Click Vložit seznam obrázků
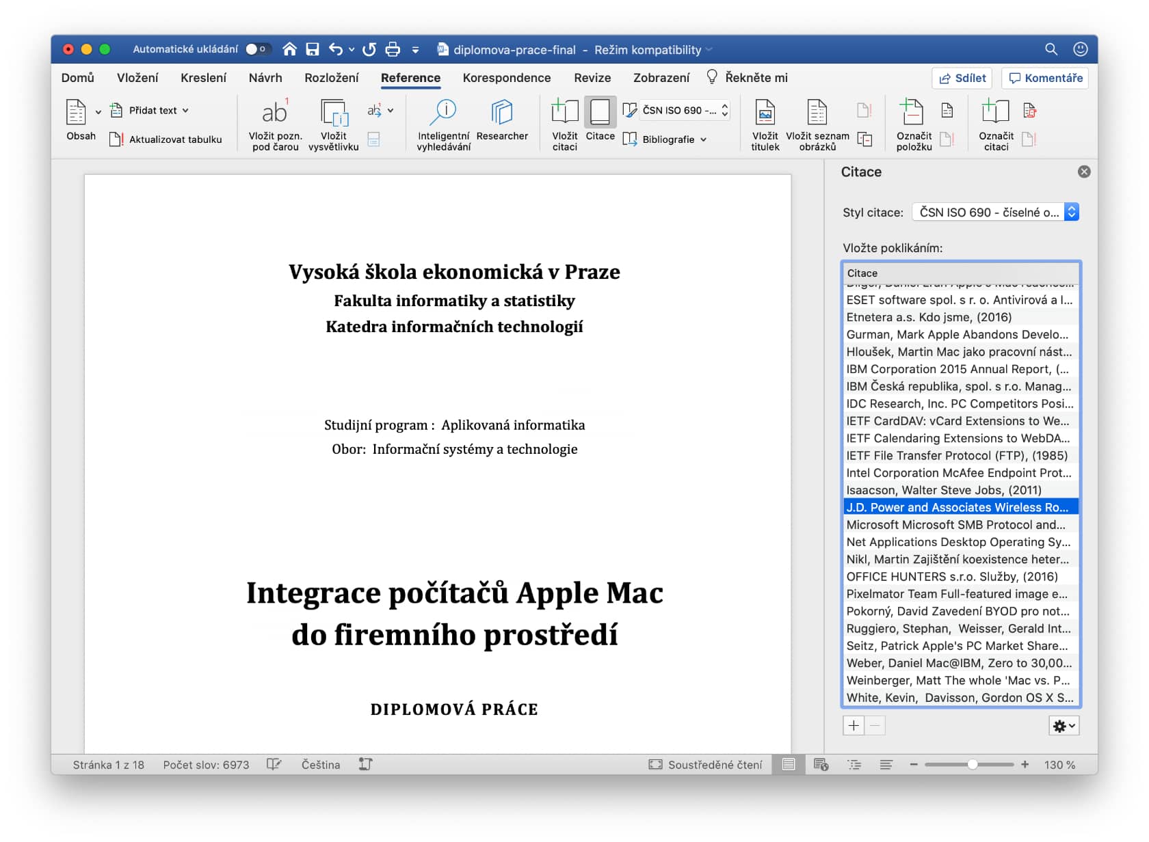 click(x=817, y=124)
